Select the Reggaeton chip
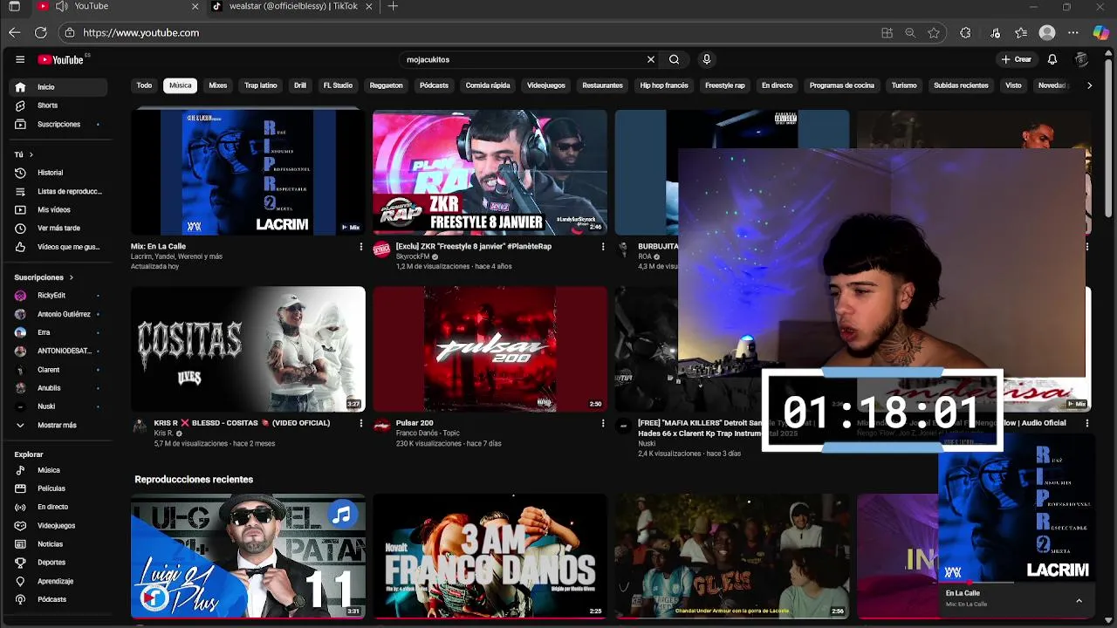Image resolution: width=1117 pixels, height=628 pixels. 386,85
